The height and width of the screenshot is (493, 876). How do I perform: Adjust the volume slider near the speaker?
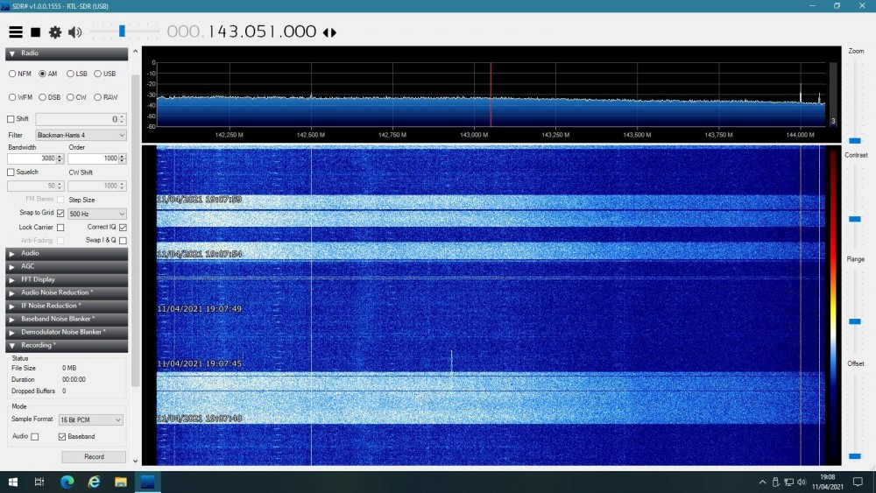122,32
